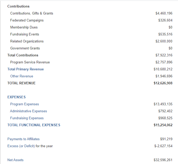Click the Total Contributions label

point(23,55)
